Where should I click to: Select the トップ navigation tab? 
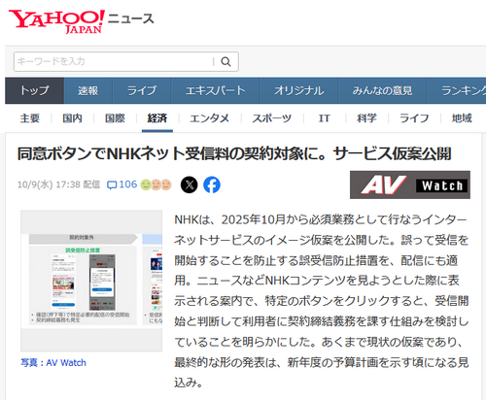coord(34,90)
